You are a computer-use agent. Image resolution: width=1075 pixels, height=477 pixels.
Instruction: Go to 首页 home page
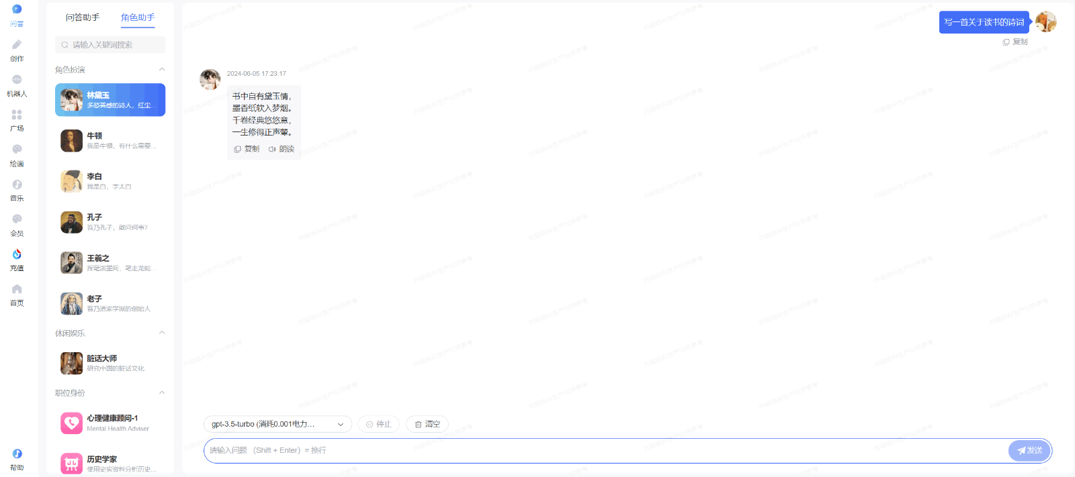pos(17,295)
